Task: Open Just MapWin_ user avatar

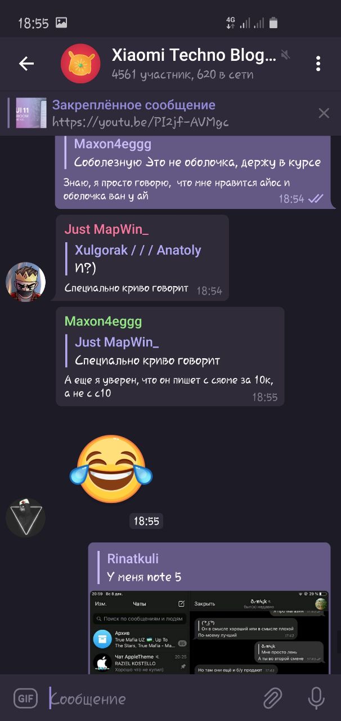Action: pyautogui.click(x=25, y=281)
